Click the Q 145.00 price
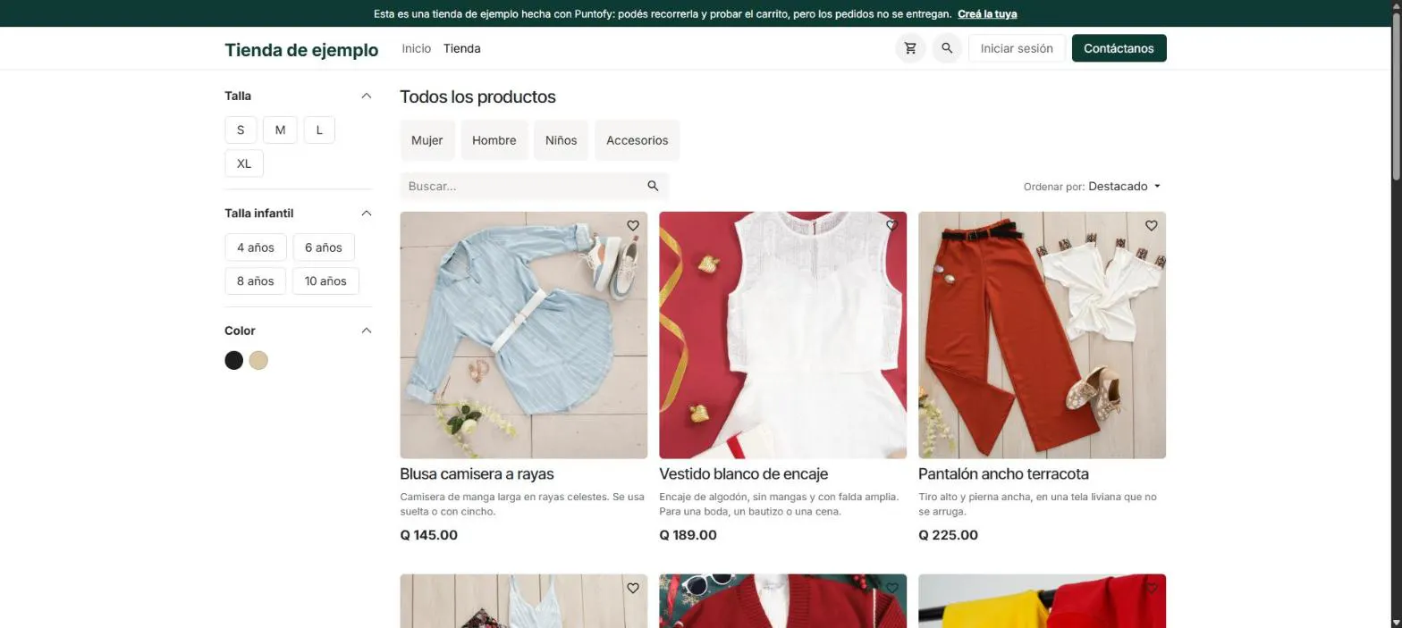 pos(429,535)
